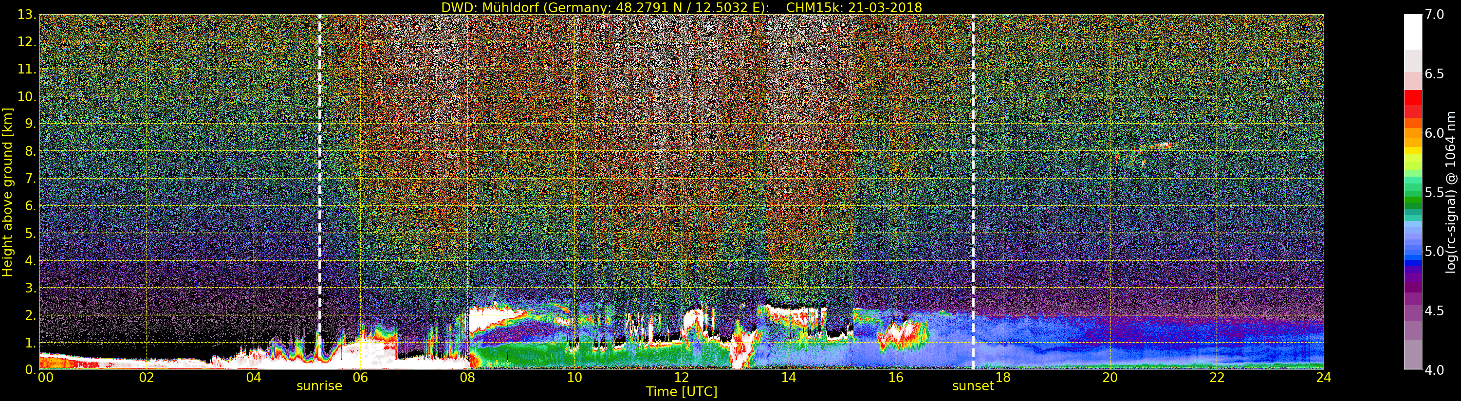Click time axis tick label '20'

1110,378
